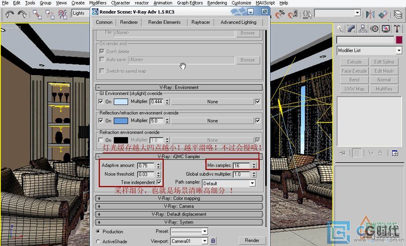Image resolution: width=406 pixels, height=246 pixels.
Task: Click Make Unique icon in modifier stack
Action: tap(371, 153)
